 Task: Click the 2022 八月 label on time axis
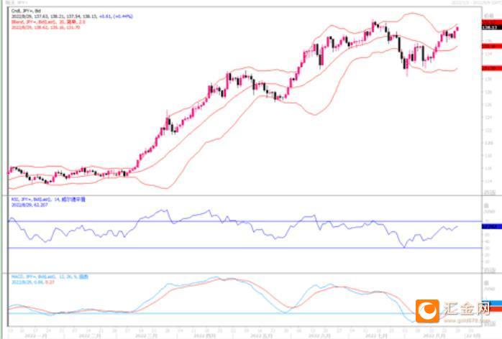(434, 336)
